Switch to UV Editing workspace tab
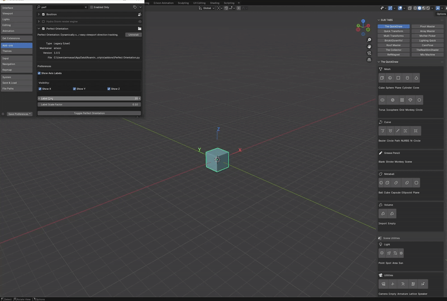The height and width of the screenshot is (301, 447). click(x=199, y=3)
